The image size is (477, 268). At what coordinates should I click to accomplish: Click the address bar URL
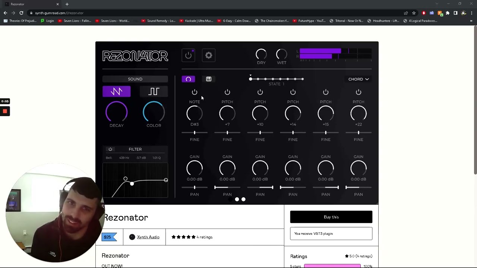tap(59, 13)
